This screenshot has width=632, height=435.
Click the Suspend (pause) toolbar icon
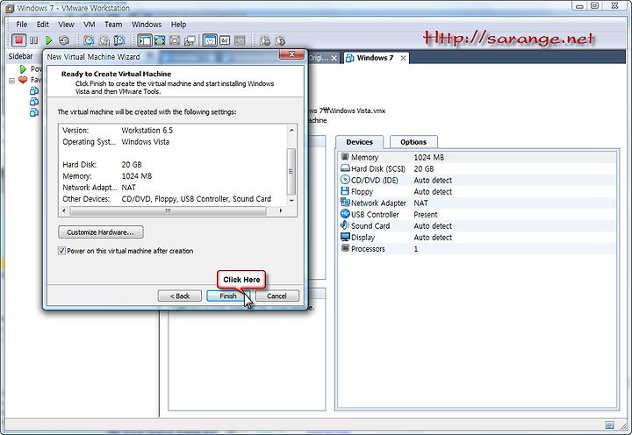pyautogui.click(x=34, y=40)
